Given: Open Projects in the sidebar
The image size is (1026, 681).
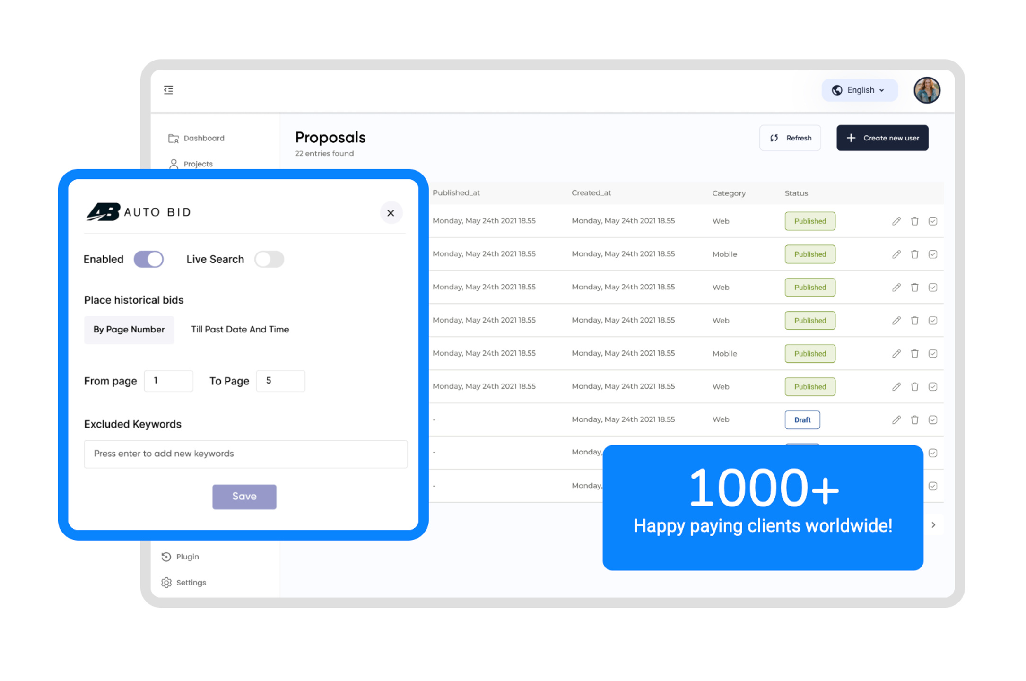Looking at the screenshot, I should coord(191,164).
